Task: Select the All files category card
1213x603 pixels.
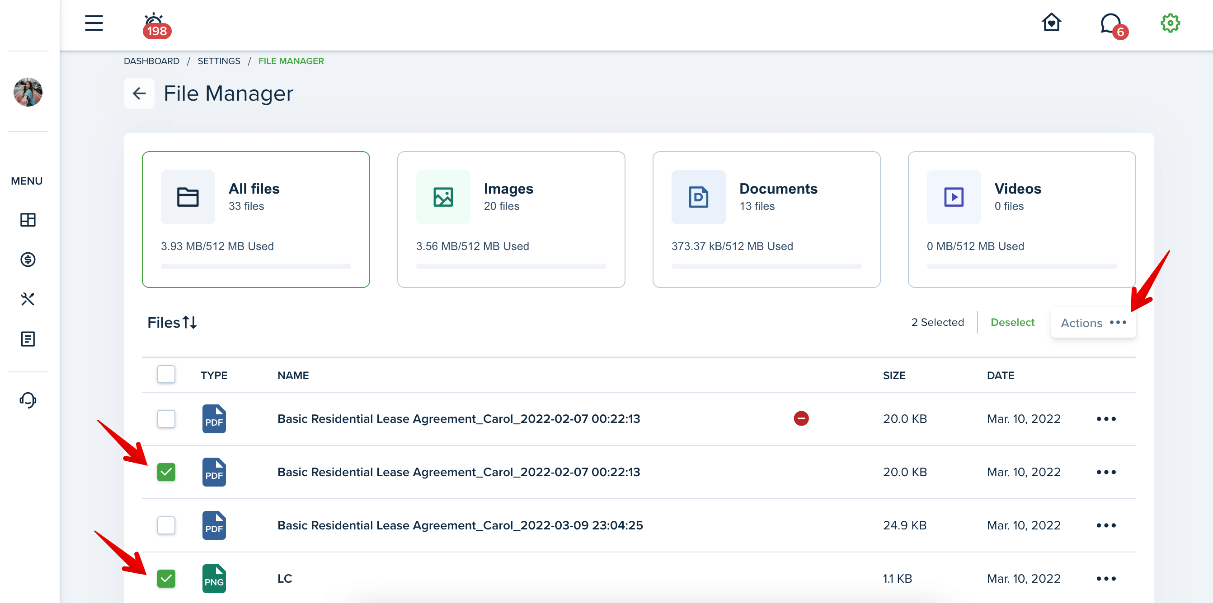Action: click(256, 219)
